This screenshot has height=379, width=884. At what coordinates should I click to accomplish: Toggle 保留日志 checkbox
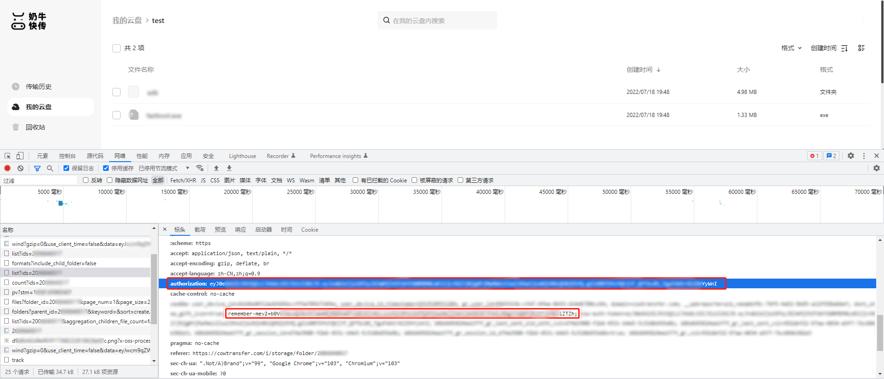click(x=66, y=168)
